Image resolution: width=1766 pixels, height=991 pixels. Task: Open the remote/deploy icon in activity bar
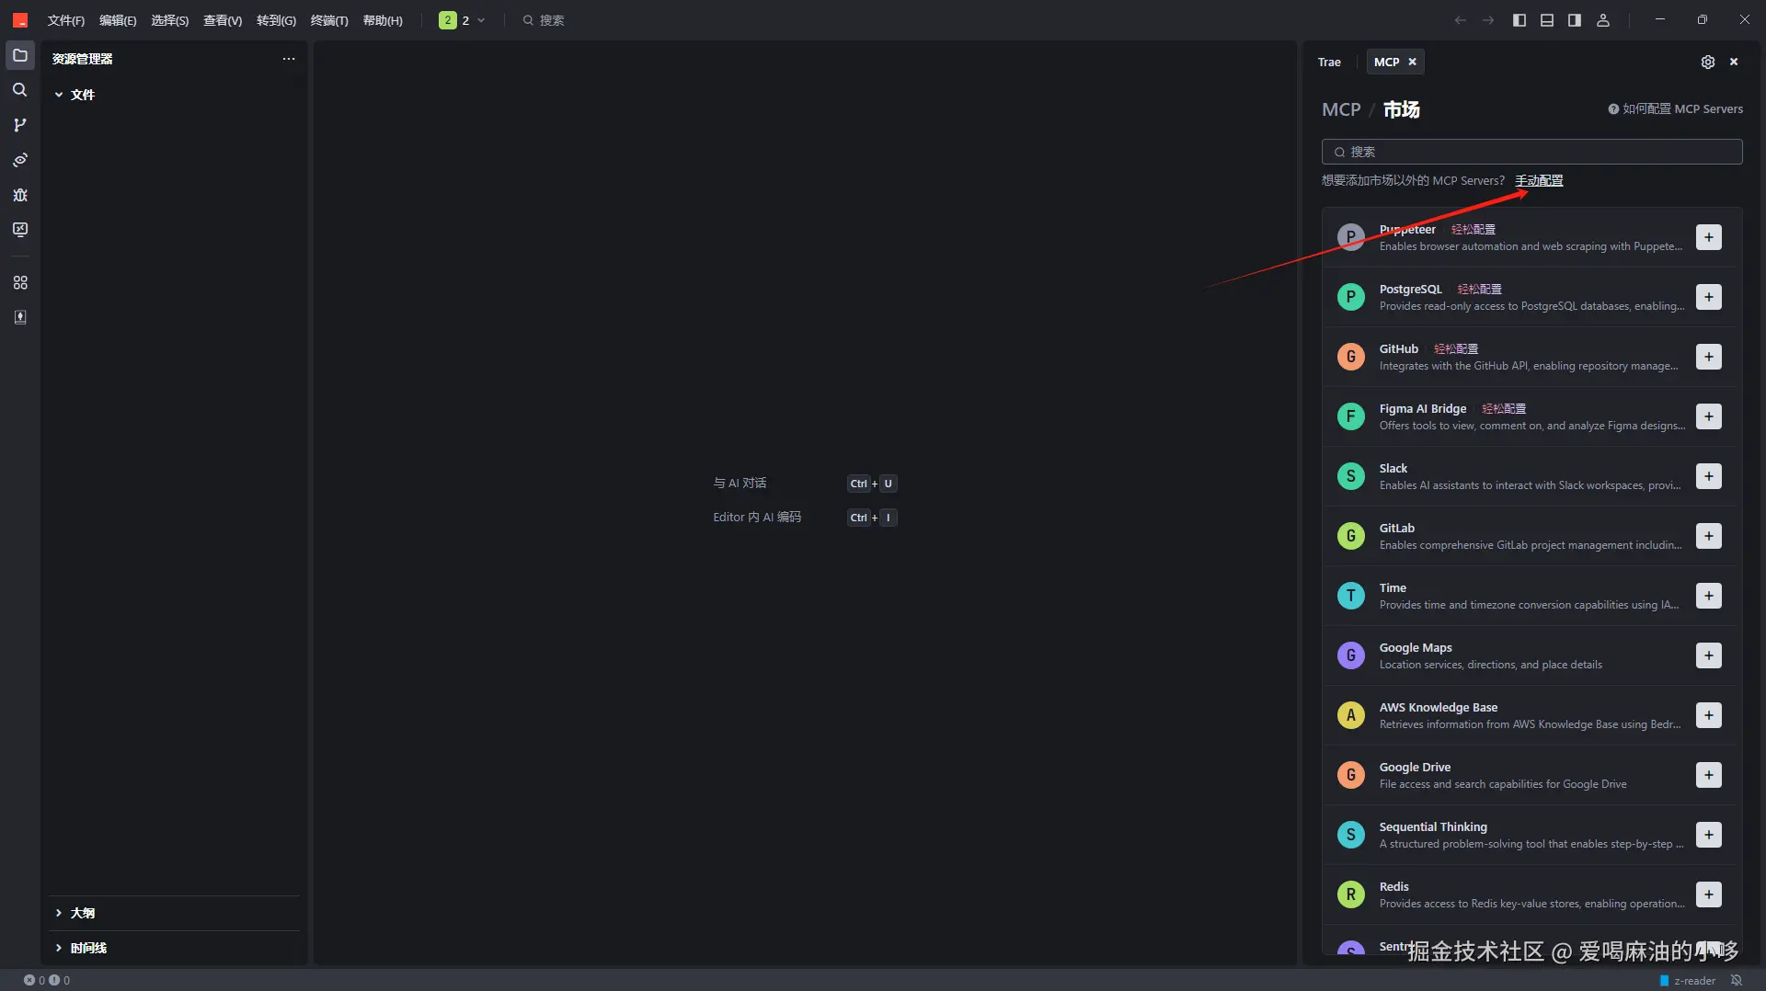20,160
